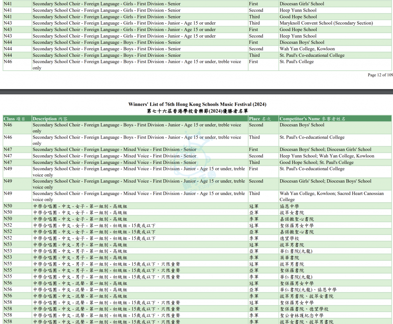Click "N50" in the 協恩中學 row

point(8,206)
